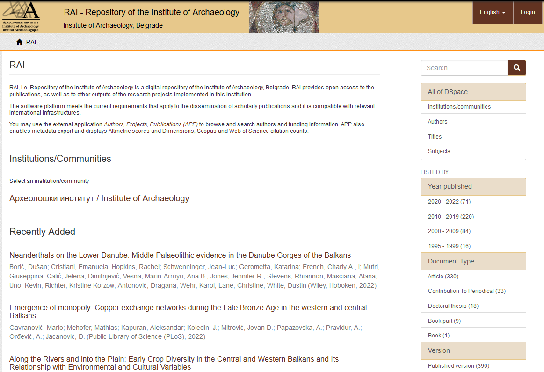Browse by Subjects in sidebar
This screenshot has height=372, width=544.
(x=439, y=151)
